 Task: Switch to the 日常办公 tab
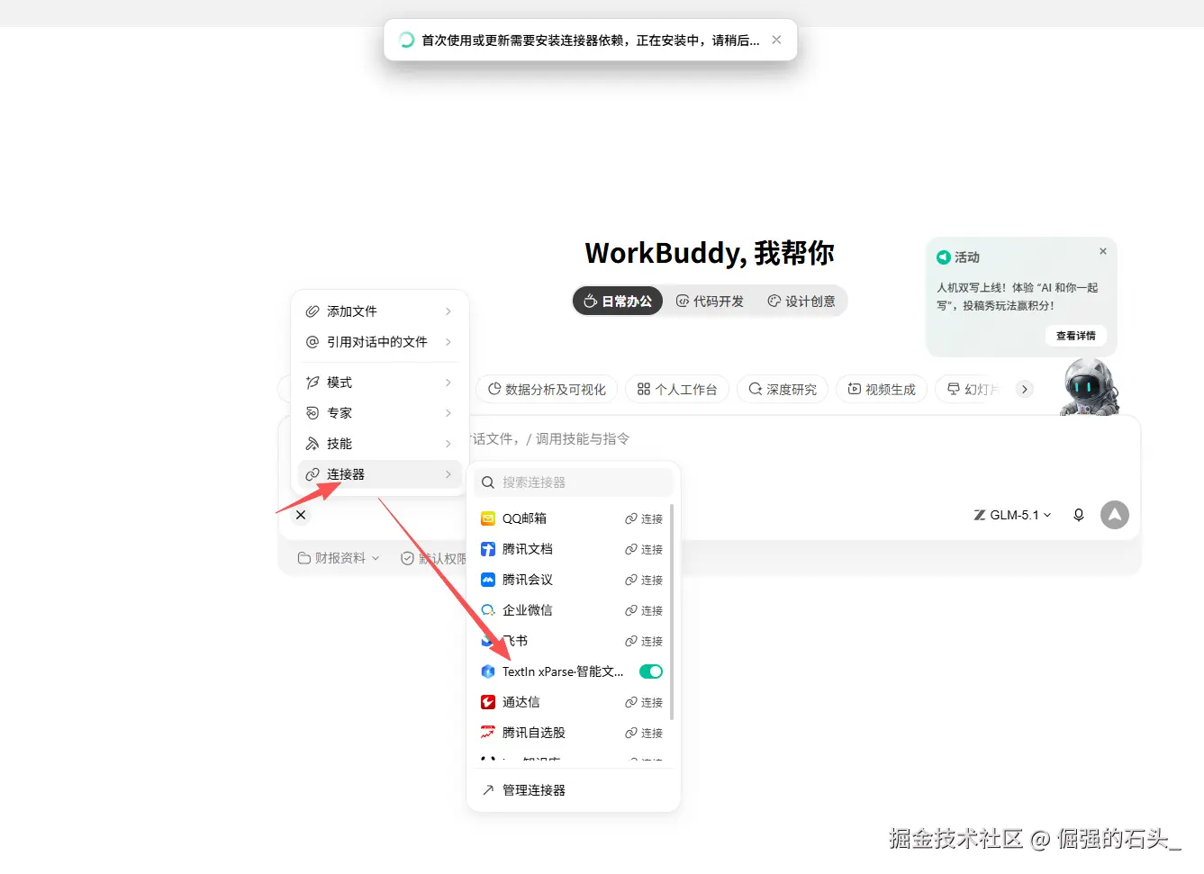[x=618, y=302]
